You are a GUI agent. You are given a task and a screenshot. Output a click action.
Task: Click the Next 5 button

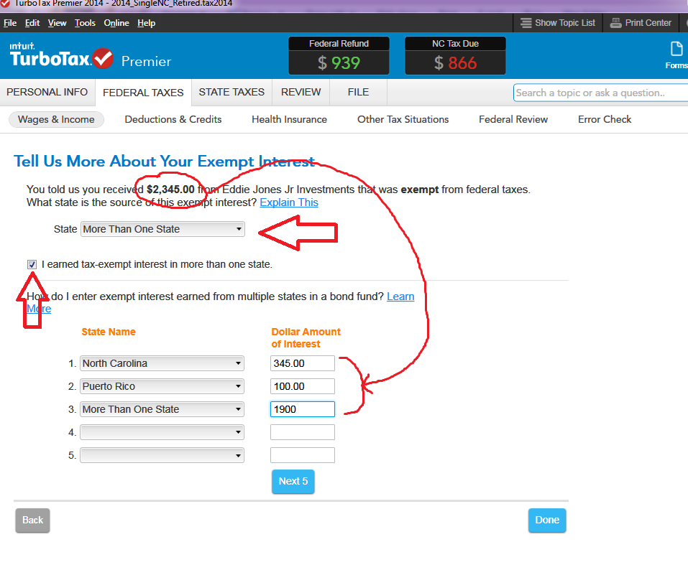click(x=293, y=481)
